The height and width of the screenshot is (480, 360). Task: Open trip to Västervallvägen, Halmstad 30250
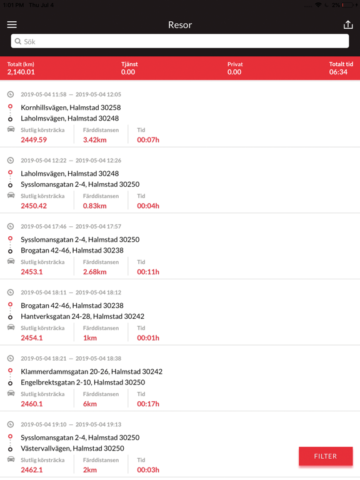[72, 449]
